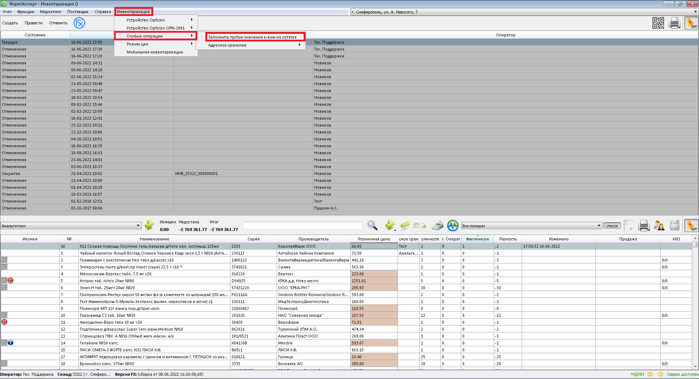This screenshot has height=379, width=699.
Task: Open Мобильная инвентаризация menu item
Action: point(154,52)
